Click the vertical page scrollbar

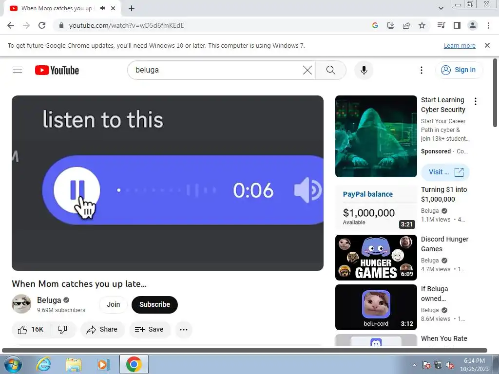click(x=495, y=92)
